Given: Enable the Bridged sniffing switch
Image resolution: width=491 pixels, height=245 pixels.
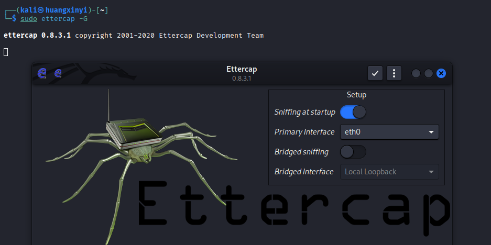Looking at the screenshot, I should pos(353,152).
